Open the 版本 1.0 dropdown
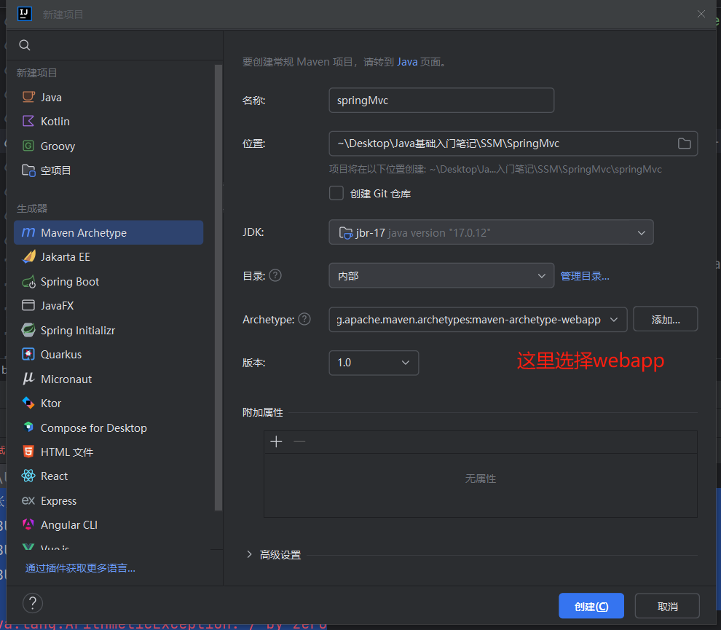721x630 pixels. pyautogui.click(x=374, y=363)
